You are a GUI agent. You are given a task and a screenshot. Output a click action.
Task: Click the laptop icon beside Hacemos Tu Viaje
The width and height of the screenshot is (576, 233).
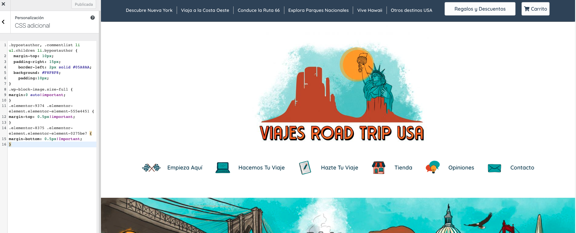point(223,168)
